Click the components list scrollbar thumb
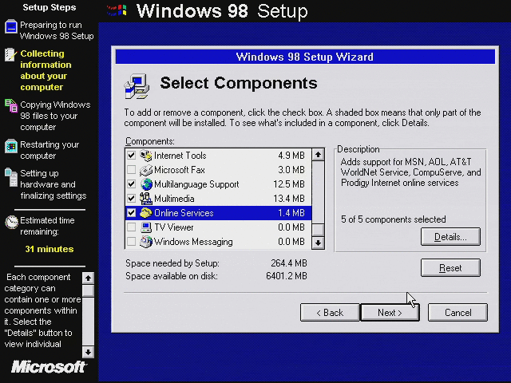This screenshot has width=511, height=383. (318, 230)
